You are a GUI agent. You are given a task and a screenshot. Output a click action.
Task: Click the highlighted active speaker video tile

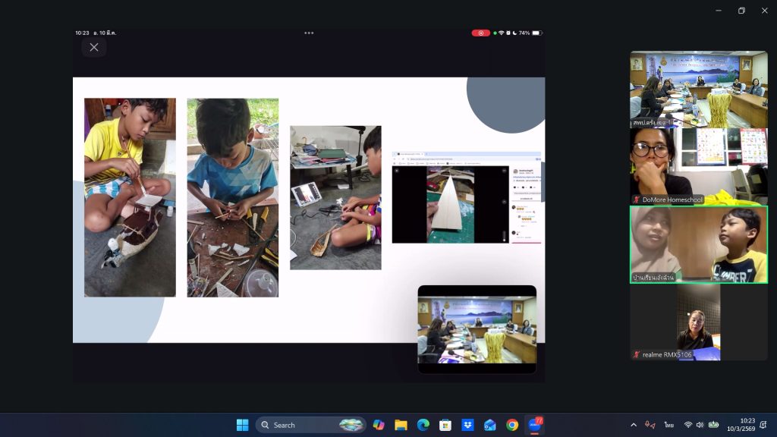(x=698, y=244)
